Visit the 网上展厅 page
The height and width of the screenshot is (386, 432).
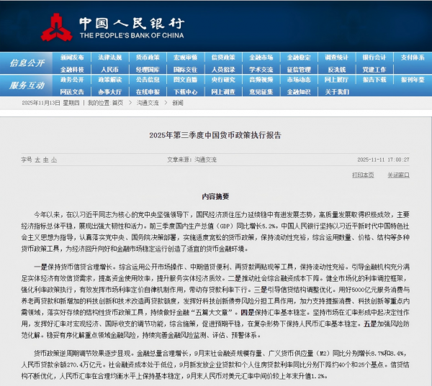tap(337, 80)
